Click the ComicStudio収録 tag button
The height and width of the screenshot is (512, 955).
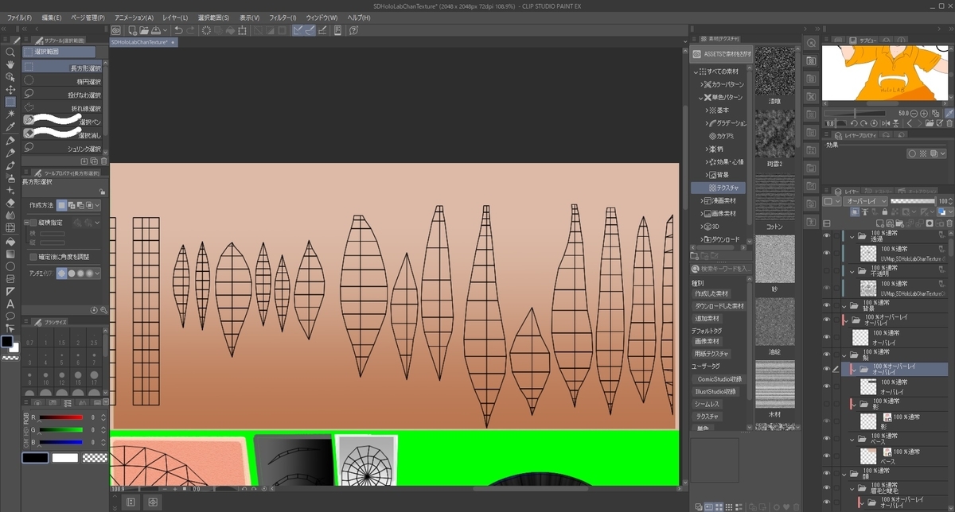[x=719, y=379]
